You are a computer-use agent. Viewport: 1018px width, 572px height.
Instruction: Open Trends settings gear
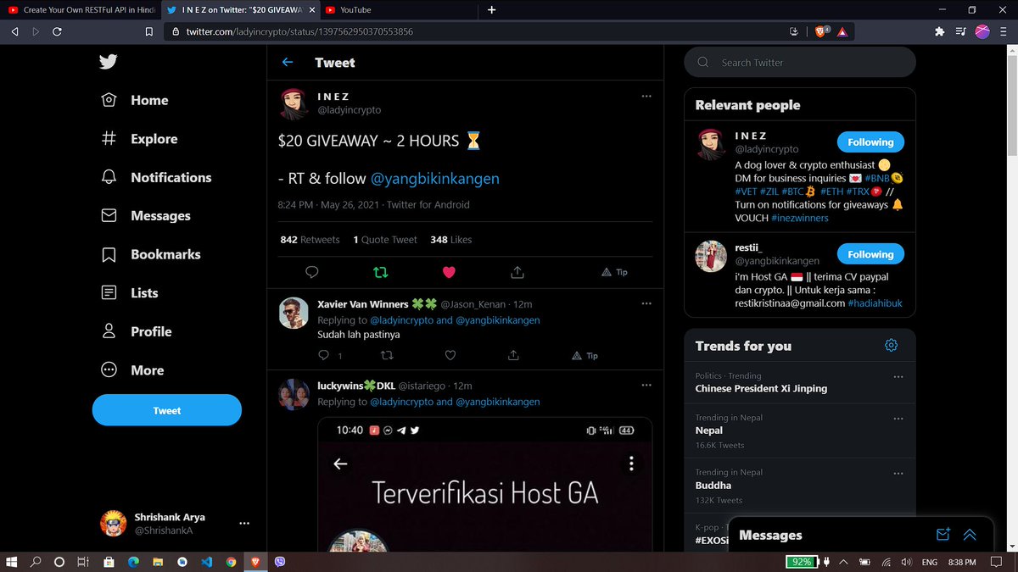891,345
